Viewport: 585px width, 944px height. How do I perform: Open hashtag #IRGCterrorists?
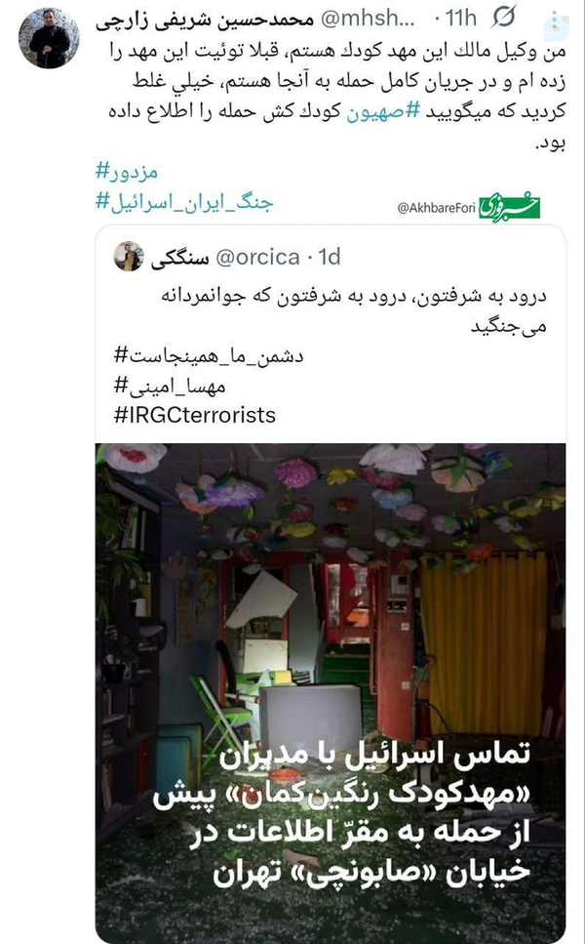195,415
